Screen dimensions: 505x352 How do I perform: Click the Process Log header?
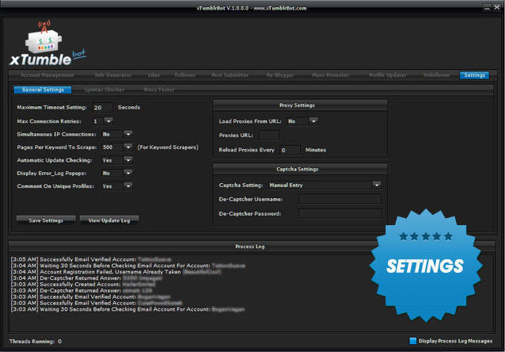pos(250,247)
